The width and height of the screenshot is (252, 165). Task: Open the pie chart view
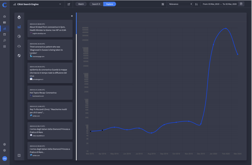19,36
